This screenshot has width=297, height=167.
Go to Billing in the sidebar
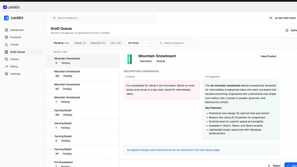pos(23,66)
